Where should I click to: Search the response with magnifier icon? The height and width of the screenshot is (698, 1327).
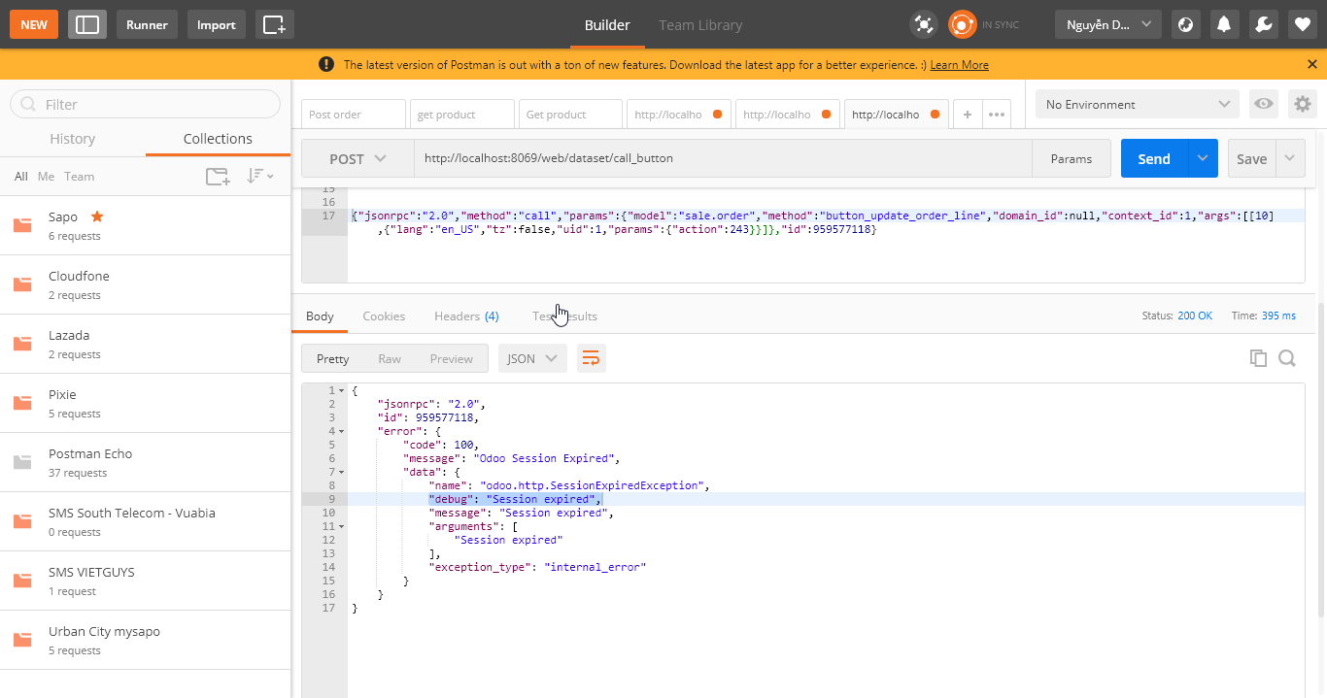pyautogui.click(x=1287, y=358)
